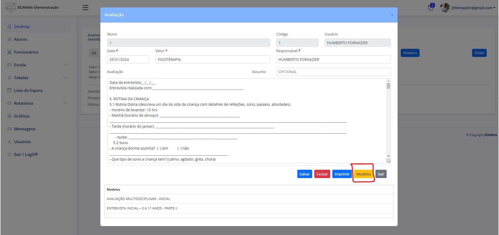499x235 pixels.
Task: Click the Alunos people icon
Action: (9, 39)
